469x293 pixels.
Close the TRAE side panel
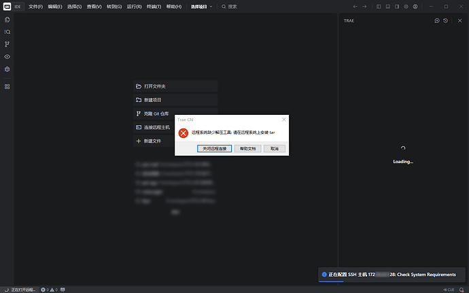459,20
